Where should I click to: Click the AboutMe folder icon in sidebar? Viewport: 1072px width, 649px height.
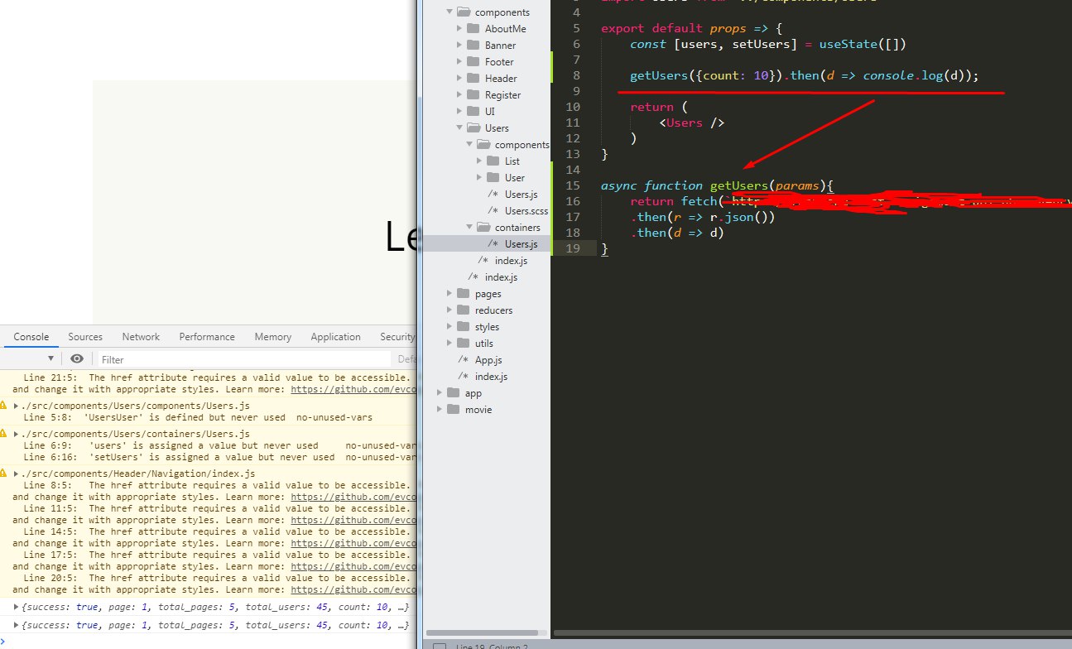click(473, 28)
